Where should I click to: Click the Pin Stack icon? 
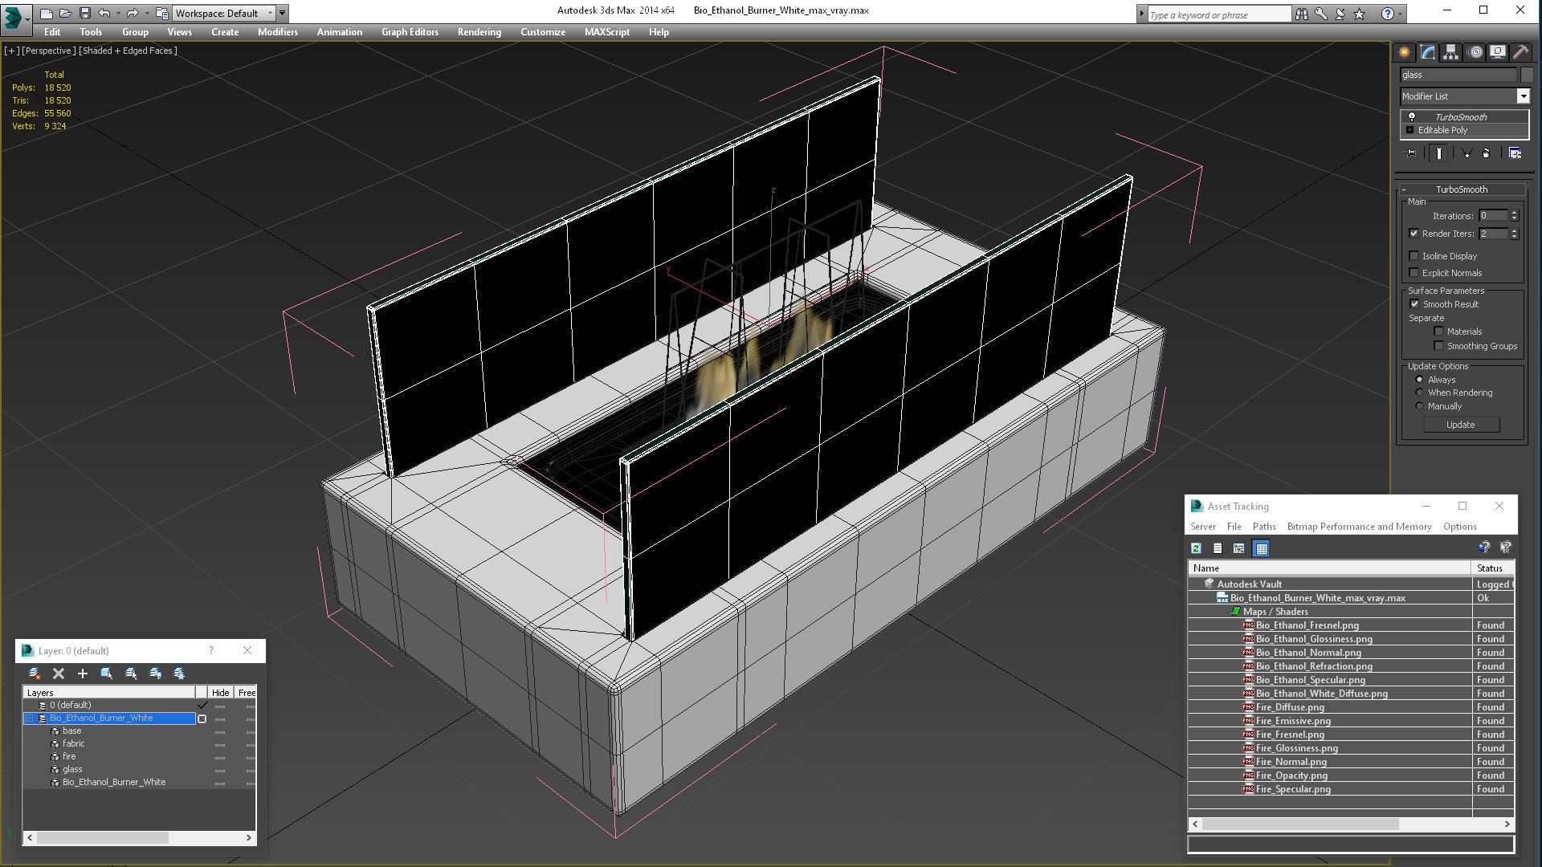coord(1410,153)
